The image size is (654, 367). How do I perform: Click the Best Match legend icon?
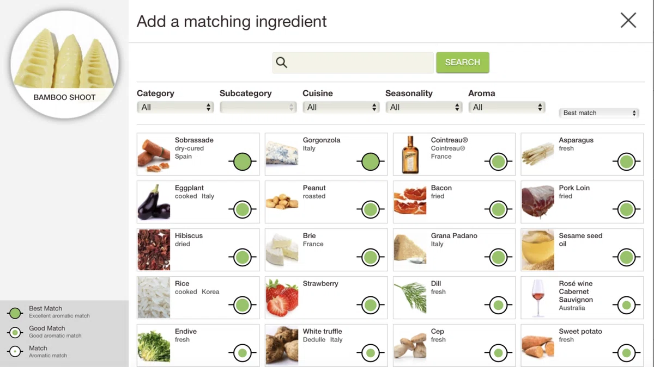(x=15, y=313)
